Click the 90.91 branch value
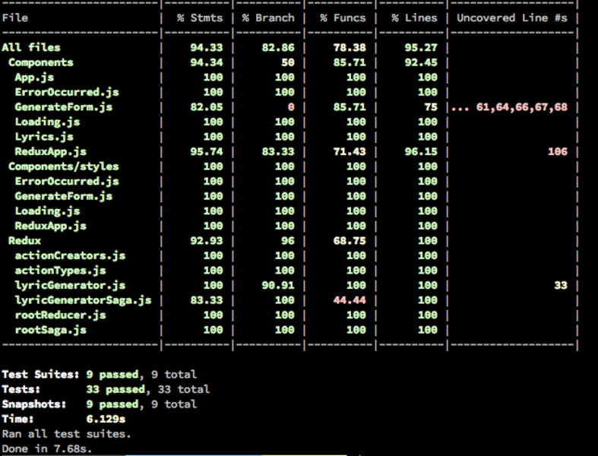The height and width of the screenshot is (456, 598). point(278,286)
